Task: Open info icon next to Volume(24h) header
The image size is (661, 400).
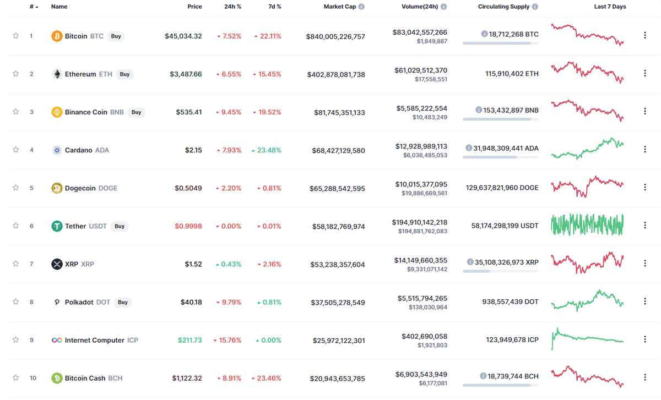Action: [x=444, y=7]
